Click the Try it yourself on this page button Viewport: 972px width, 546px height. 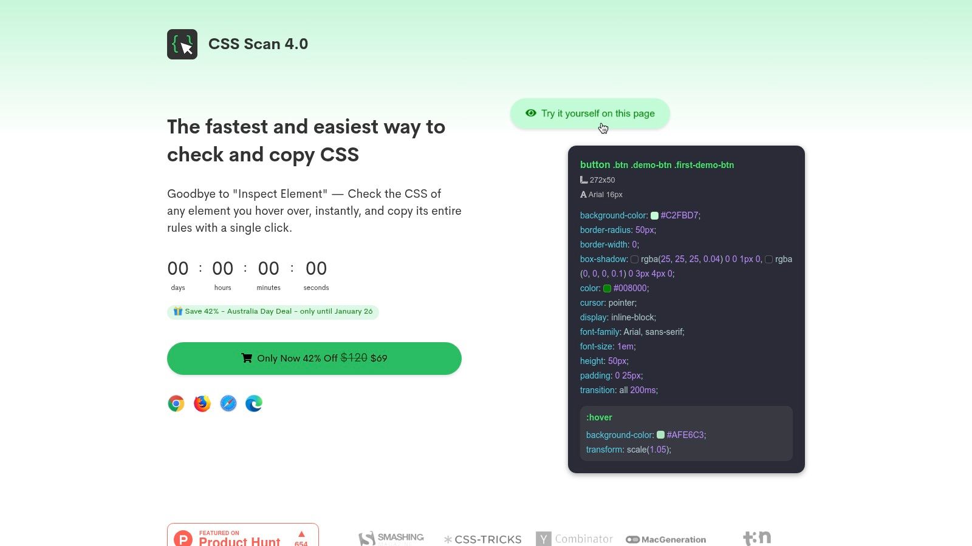590,113
